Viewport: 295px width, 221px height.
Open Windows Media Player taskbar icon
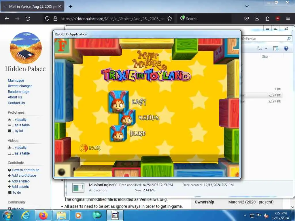(79, 215)
